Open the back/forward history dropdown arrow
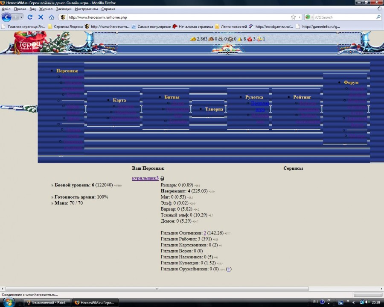This screenshot has width=384, height=307. coord(22,17)
